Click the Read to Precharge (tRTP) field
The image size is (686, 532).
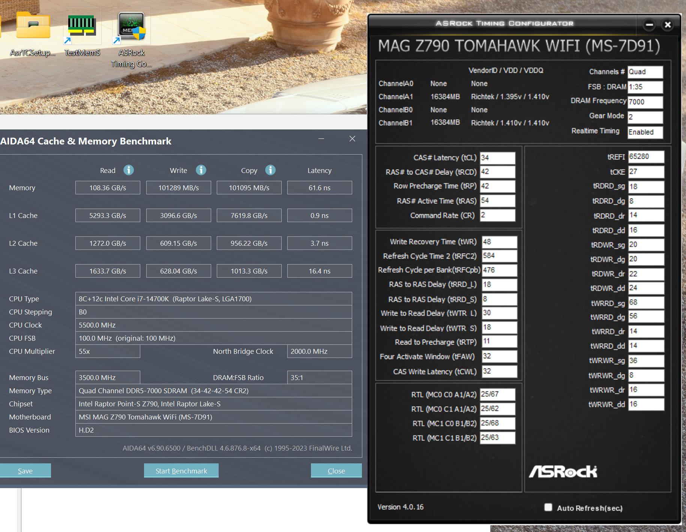(x=500, y=341)
